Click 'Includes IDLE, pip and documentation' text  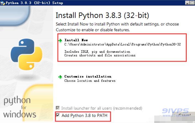coord(97,51)
